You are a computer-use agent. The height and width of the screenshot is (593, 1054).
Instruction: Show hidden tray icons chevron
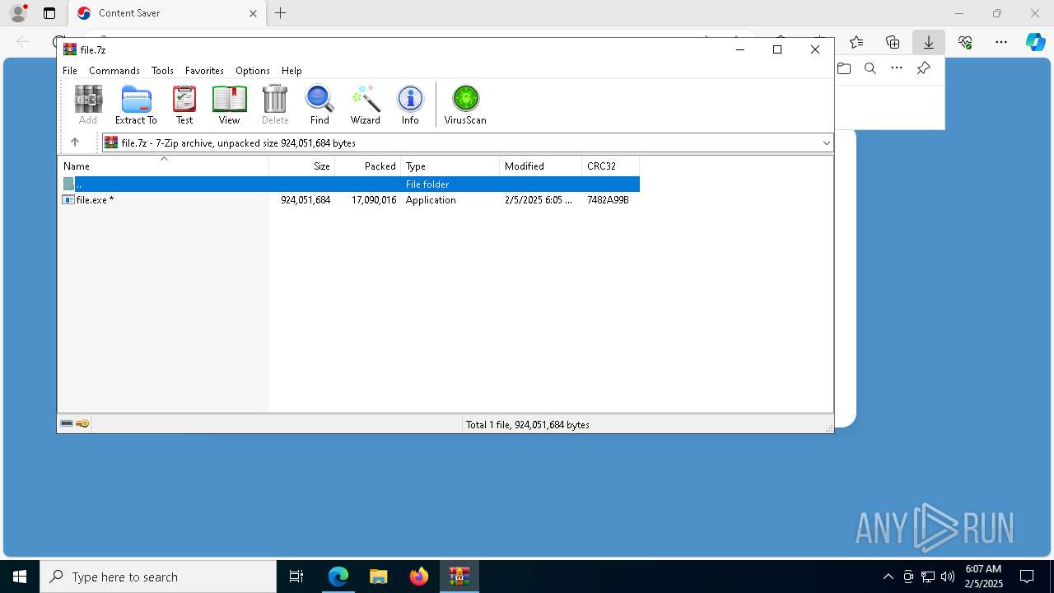[x=888, y=577]
